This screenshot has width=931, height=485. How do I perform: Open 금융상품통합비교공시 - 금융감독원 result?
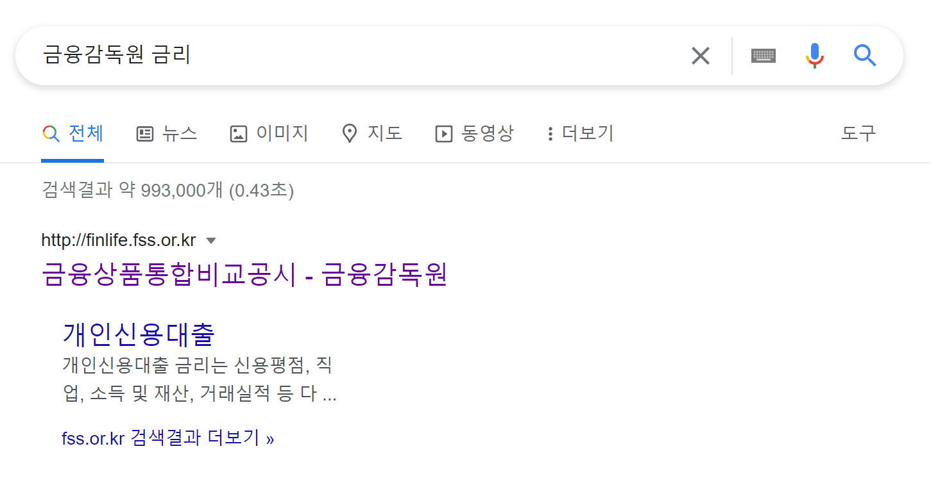(244, 275)
